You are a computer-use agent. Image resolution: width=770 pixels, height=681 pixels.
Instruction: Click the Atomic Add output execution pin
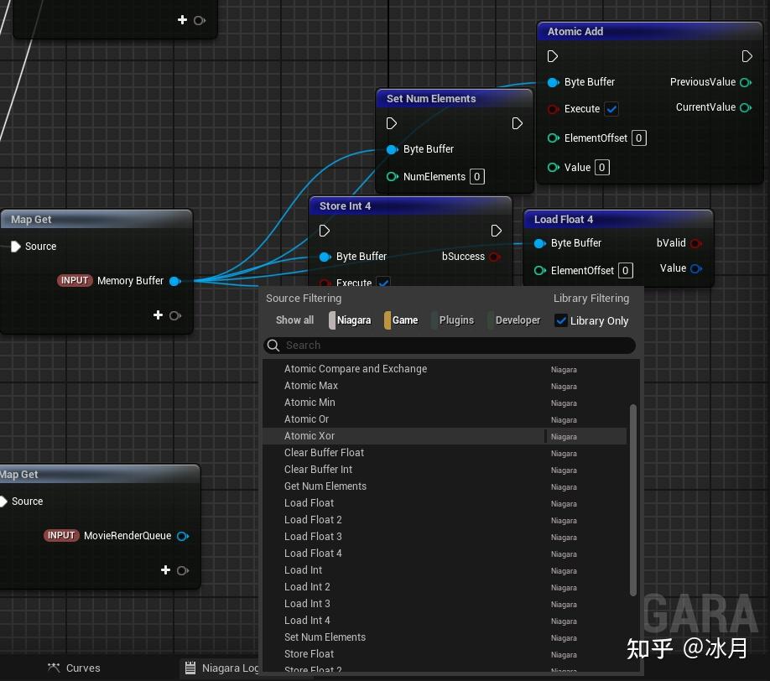(x=747, y=57)
